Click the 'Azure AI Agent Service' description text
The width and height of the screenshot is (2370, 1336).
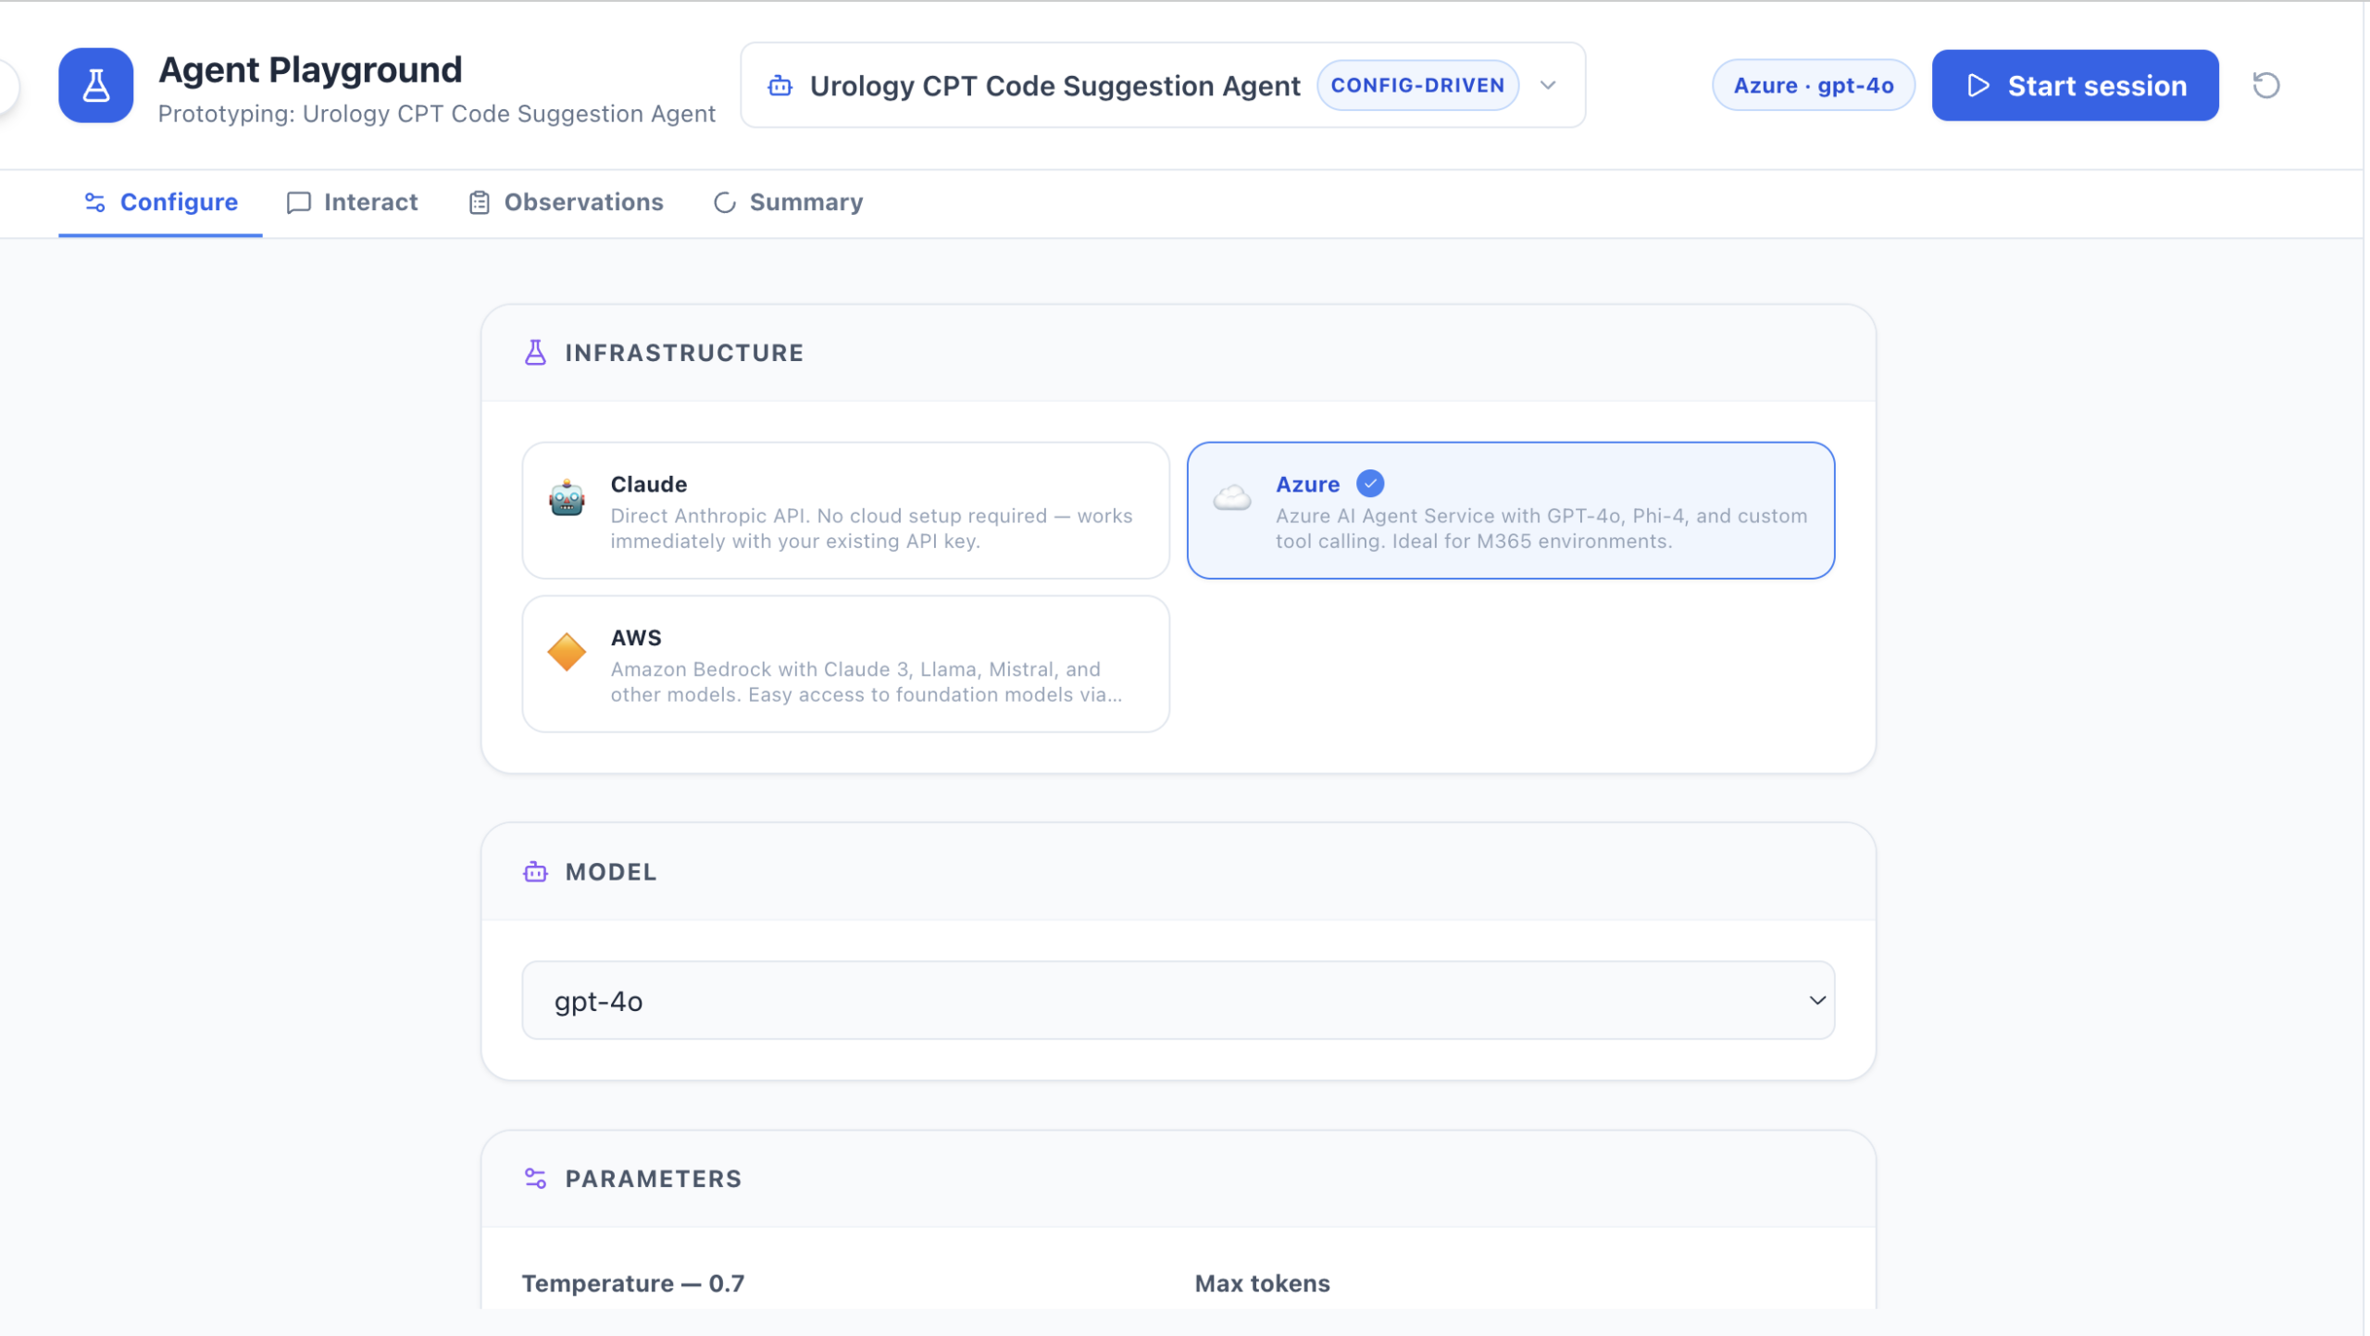pos(1541,529)
